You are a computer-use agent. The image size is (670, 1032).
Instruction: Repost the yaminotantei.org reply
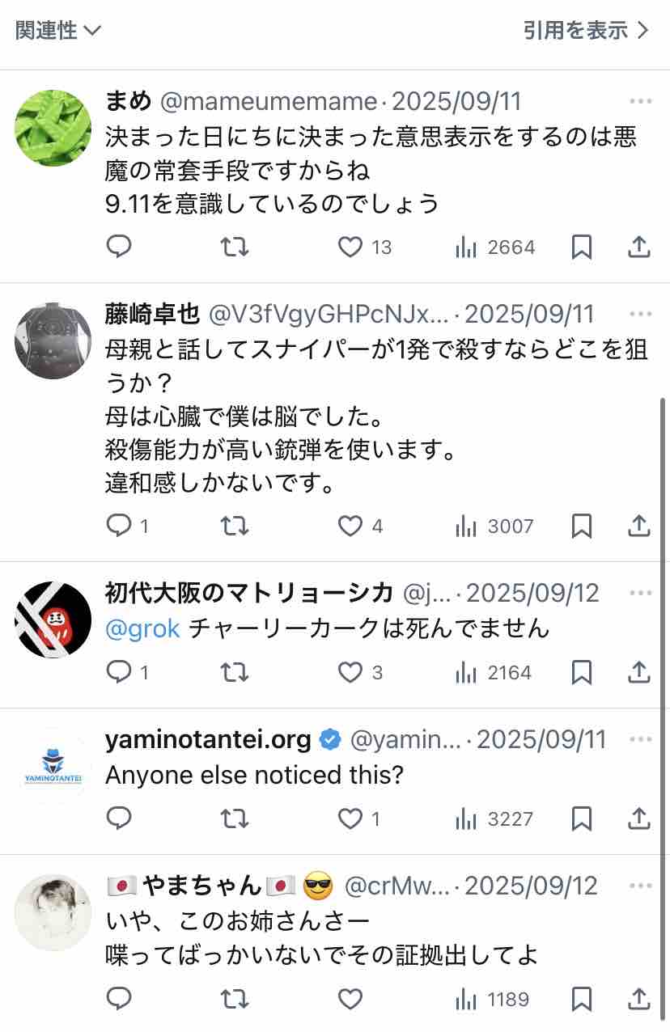pyautogui.click(x=235, y=819)
